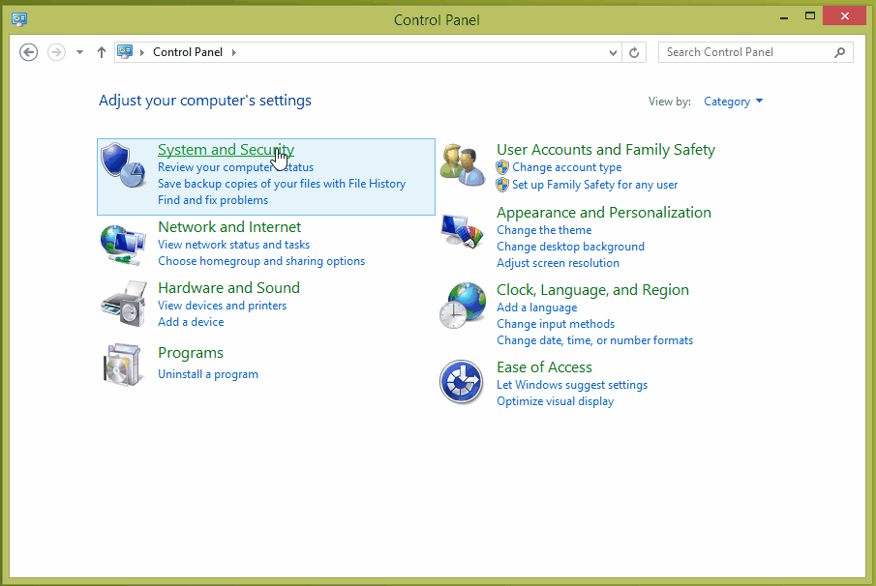
Task: Click Change desktop background
Action: pos(570,247)
